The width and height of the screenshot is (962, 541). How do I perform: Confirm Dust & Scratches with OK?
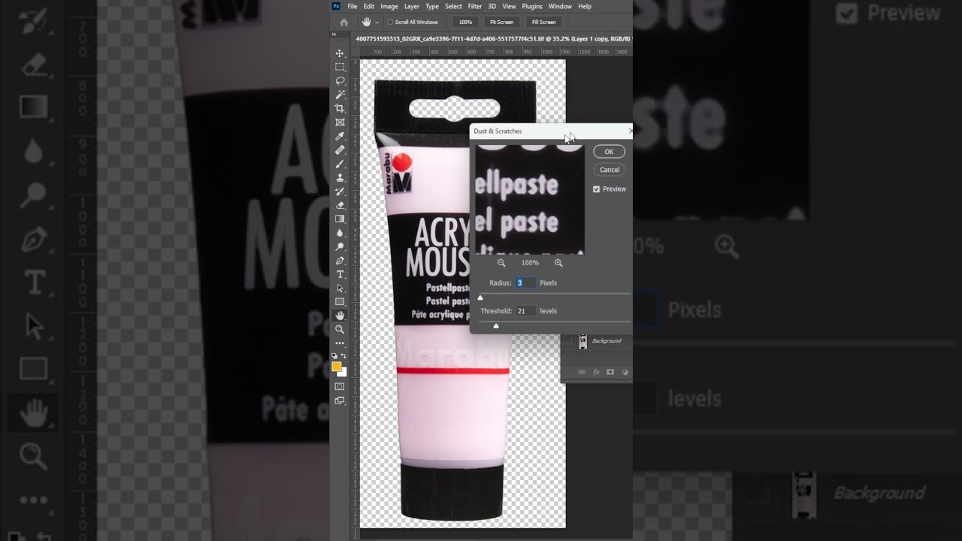609,152
